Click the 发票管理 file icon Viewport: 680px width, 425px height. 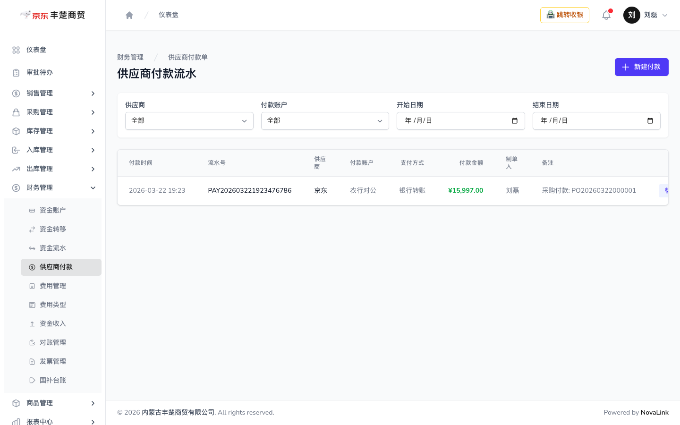tap(32, 362)
